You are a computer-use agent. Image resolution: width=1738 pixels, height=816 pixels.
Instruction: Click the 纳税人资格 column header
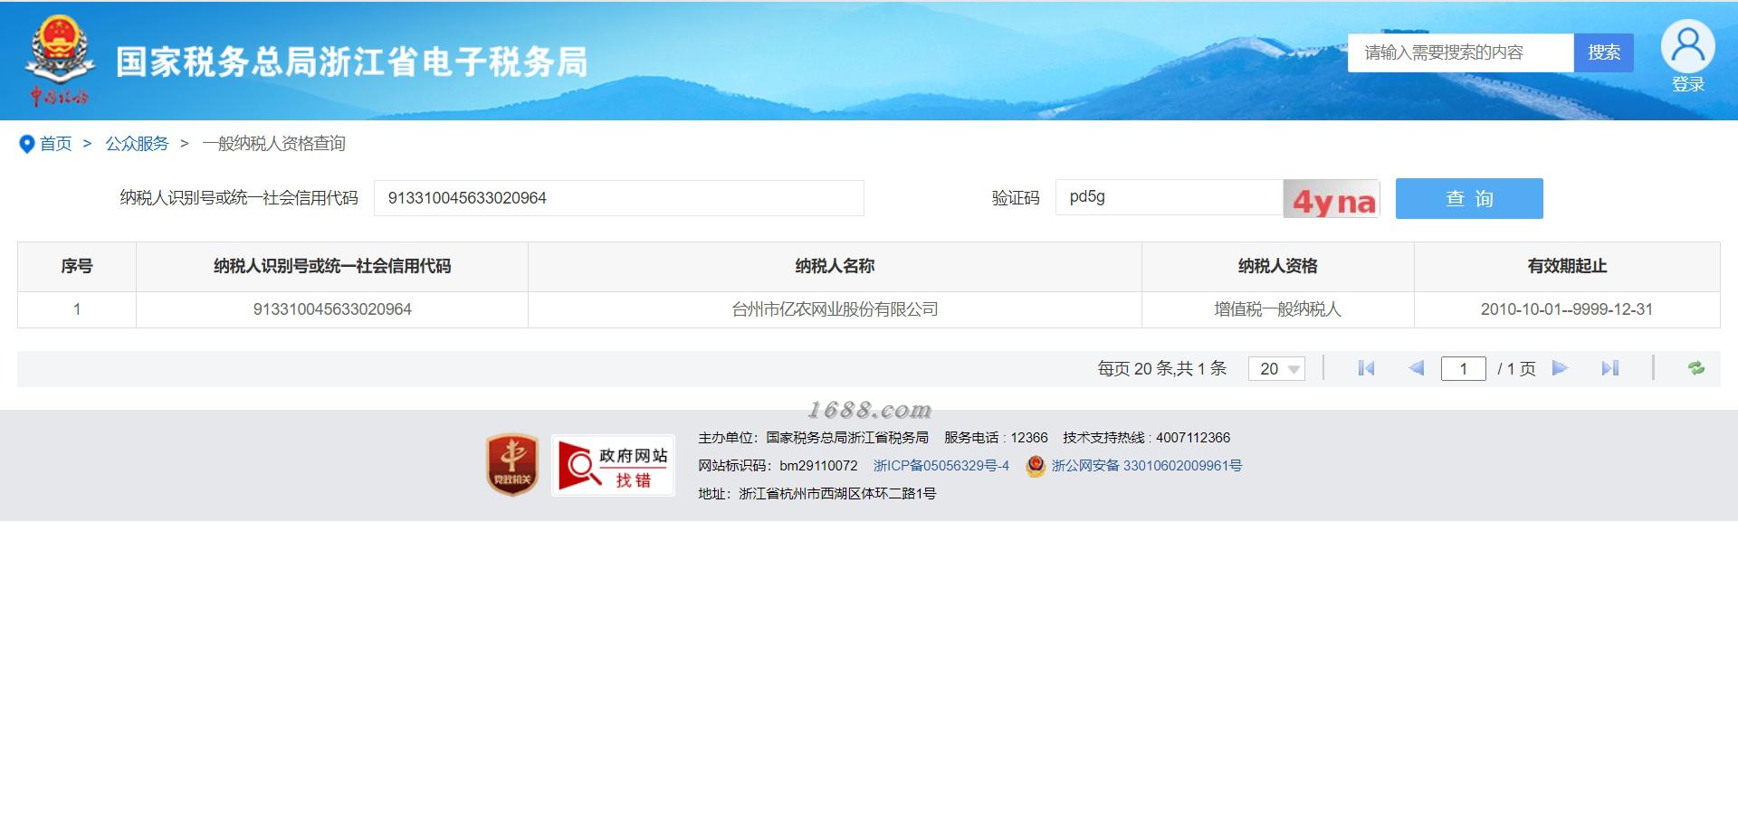[1277, 266]
